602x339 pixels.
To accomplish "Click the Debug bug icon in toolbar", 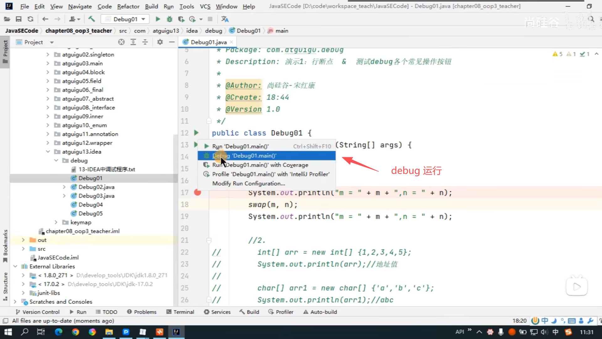I will 169,19.
